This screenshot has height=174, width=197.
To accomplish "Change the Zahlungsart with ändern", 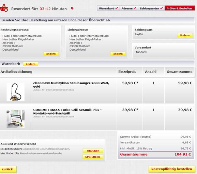I will [x=185, y=35].
